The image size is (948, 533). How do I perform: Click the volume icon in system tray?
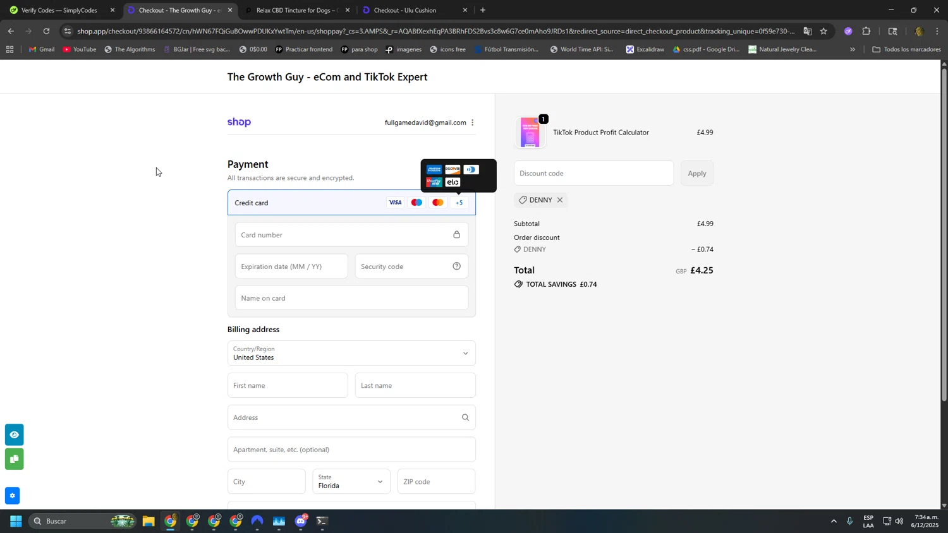[x=899, y=521]
